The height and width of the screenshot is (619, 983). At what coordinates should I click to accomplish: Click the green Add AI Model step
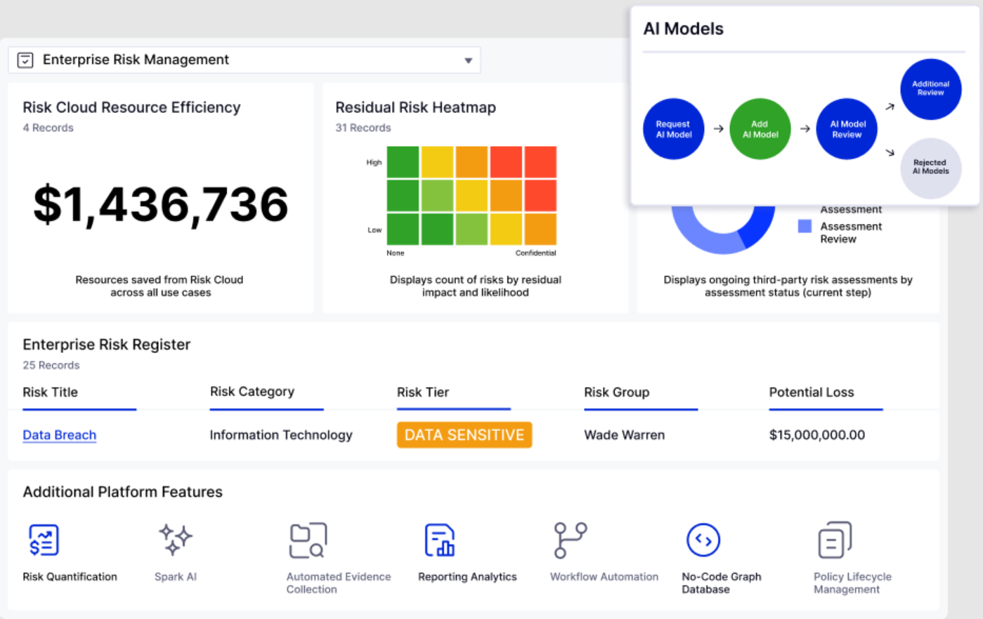pyautogui.click(x=760, y=129)
